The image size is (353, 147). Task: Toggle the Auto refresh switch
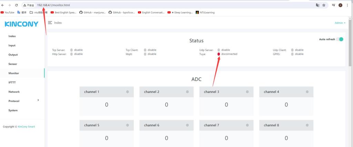click(340, 39)
